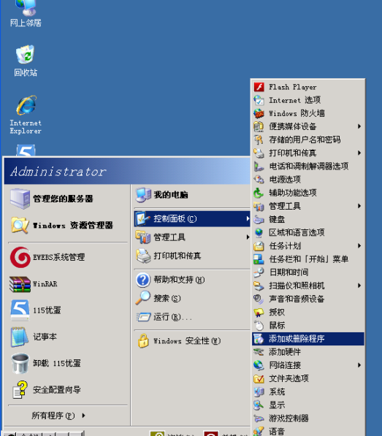Open the 区域和语言选项 globe icon

point(259,232)
